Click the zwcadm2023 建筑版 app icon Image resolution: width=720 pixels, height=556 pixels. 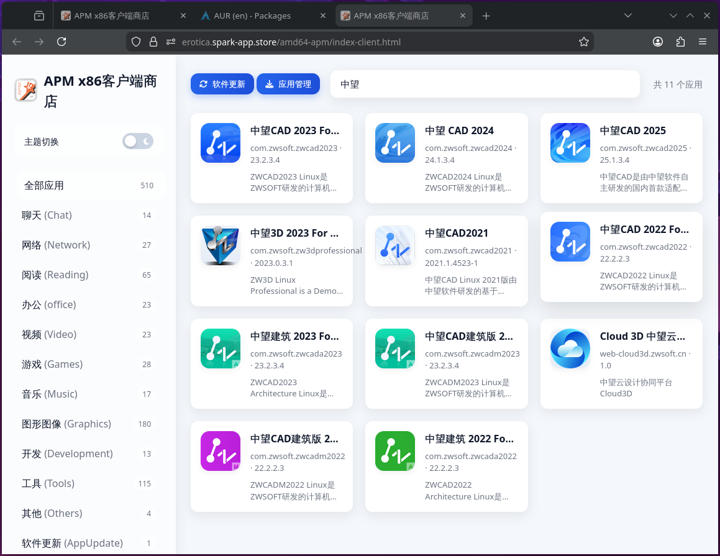395,349
